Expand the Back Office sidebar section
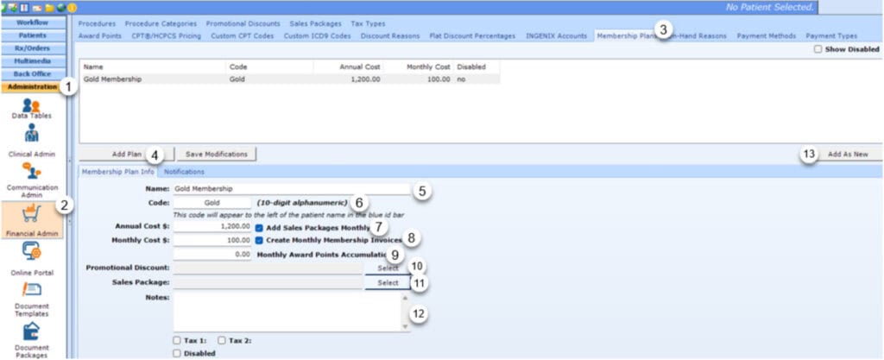 [x=32, y=74]
